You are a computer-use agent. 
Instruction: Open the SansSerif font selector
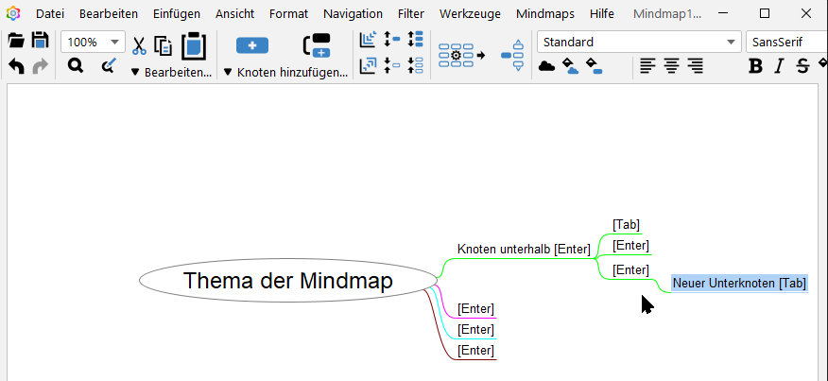(785, 42)
